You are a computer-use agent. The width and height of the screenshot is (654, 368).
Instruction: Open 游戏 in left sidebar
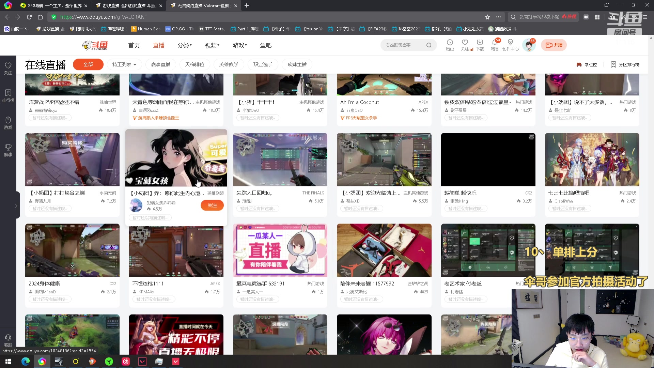click(8, 123)
